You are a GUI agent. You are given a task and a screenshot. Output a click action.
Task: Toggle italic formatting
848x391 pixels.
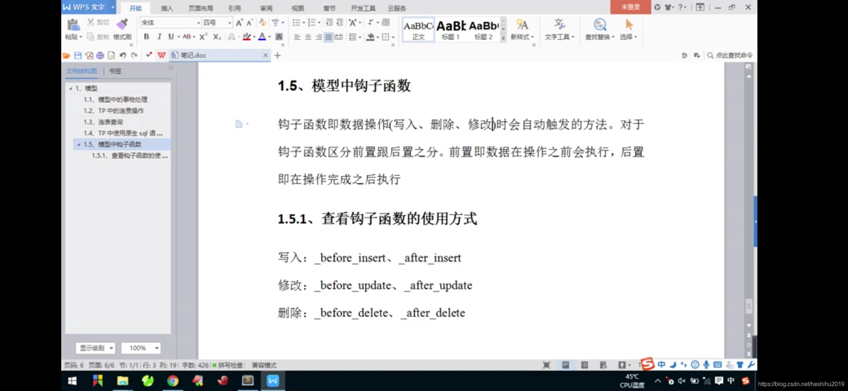[x=159, y=37]
